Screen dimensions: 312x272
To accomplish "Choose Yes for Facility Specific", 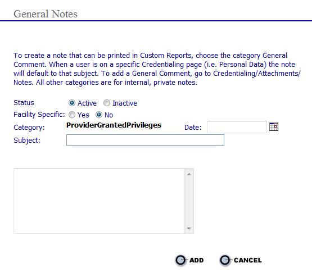I will click(x=72, y=115).
